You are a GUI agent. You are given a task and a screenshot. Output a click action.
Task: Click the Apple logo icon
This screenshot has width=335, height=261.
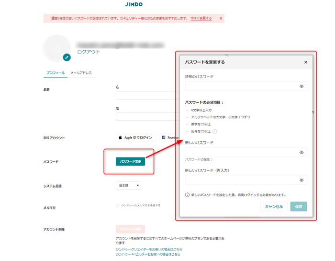(x=120, y=137)
